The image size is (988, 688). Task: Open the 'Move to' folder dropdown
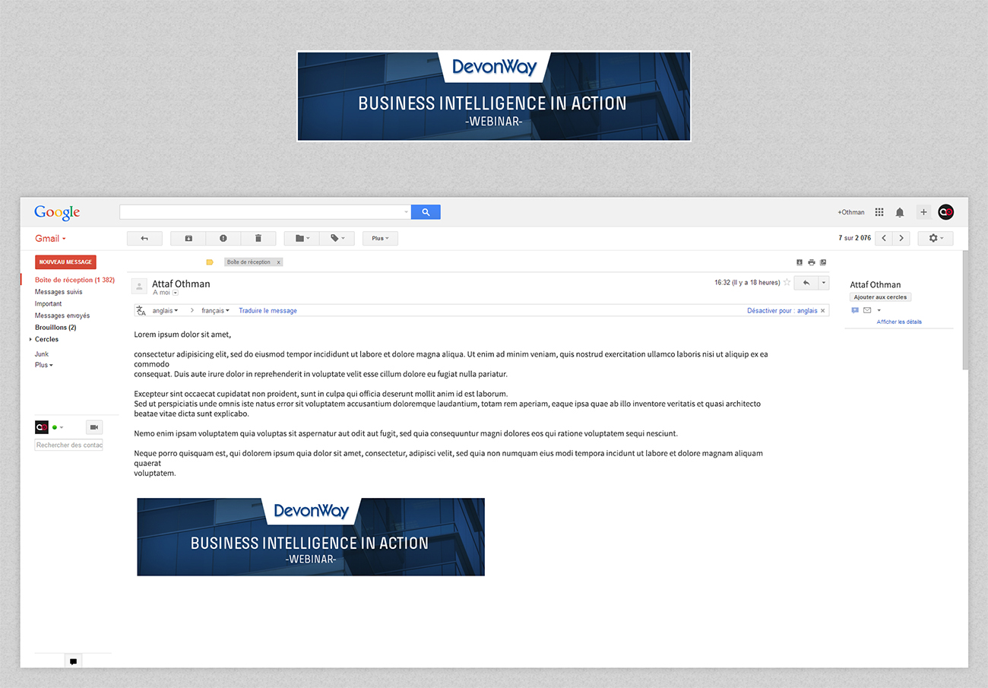coord(302,239)
